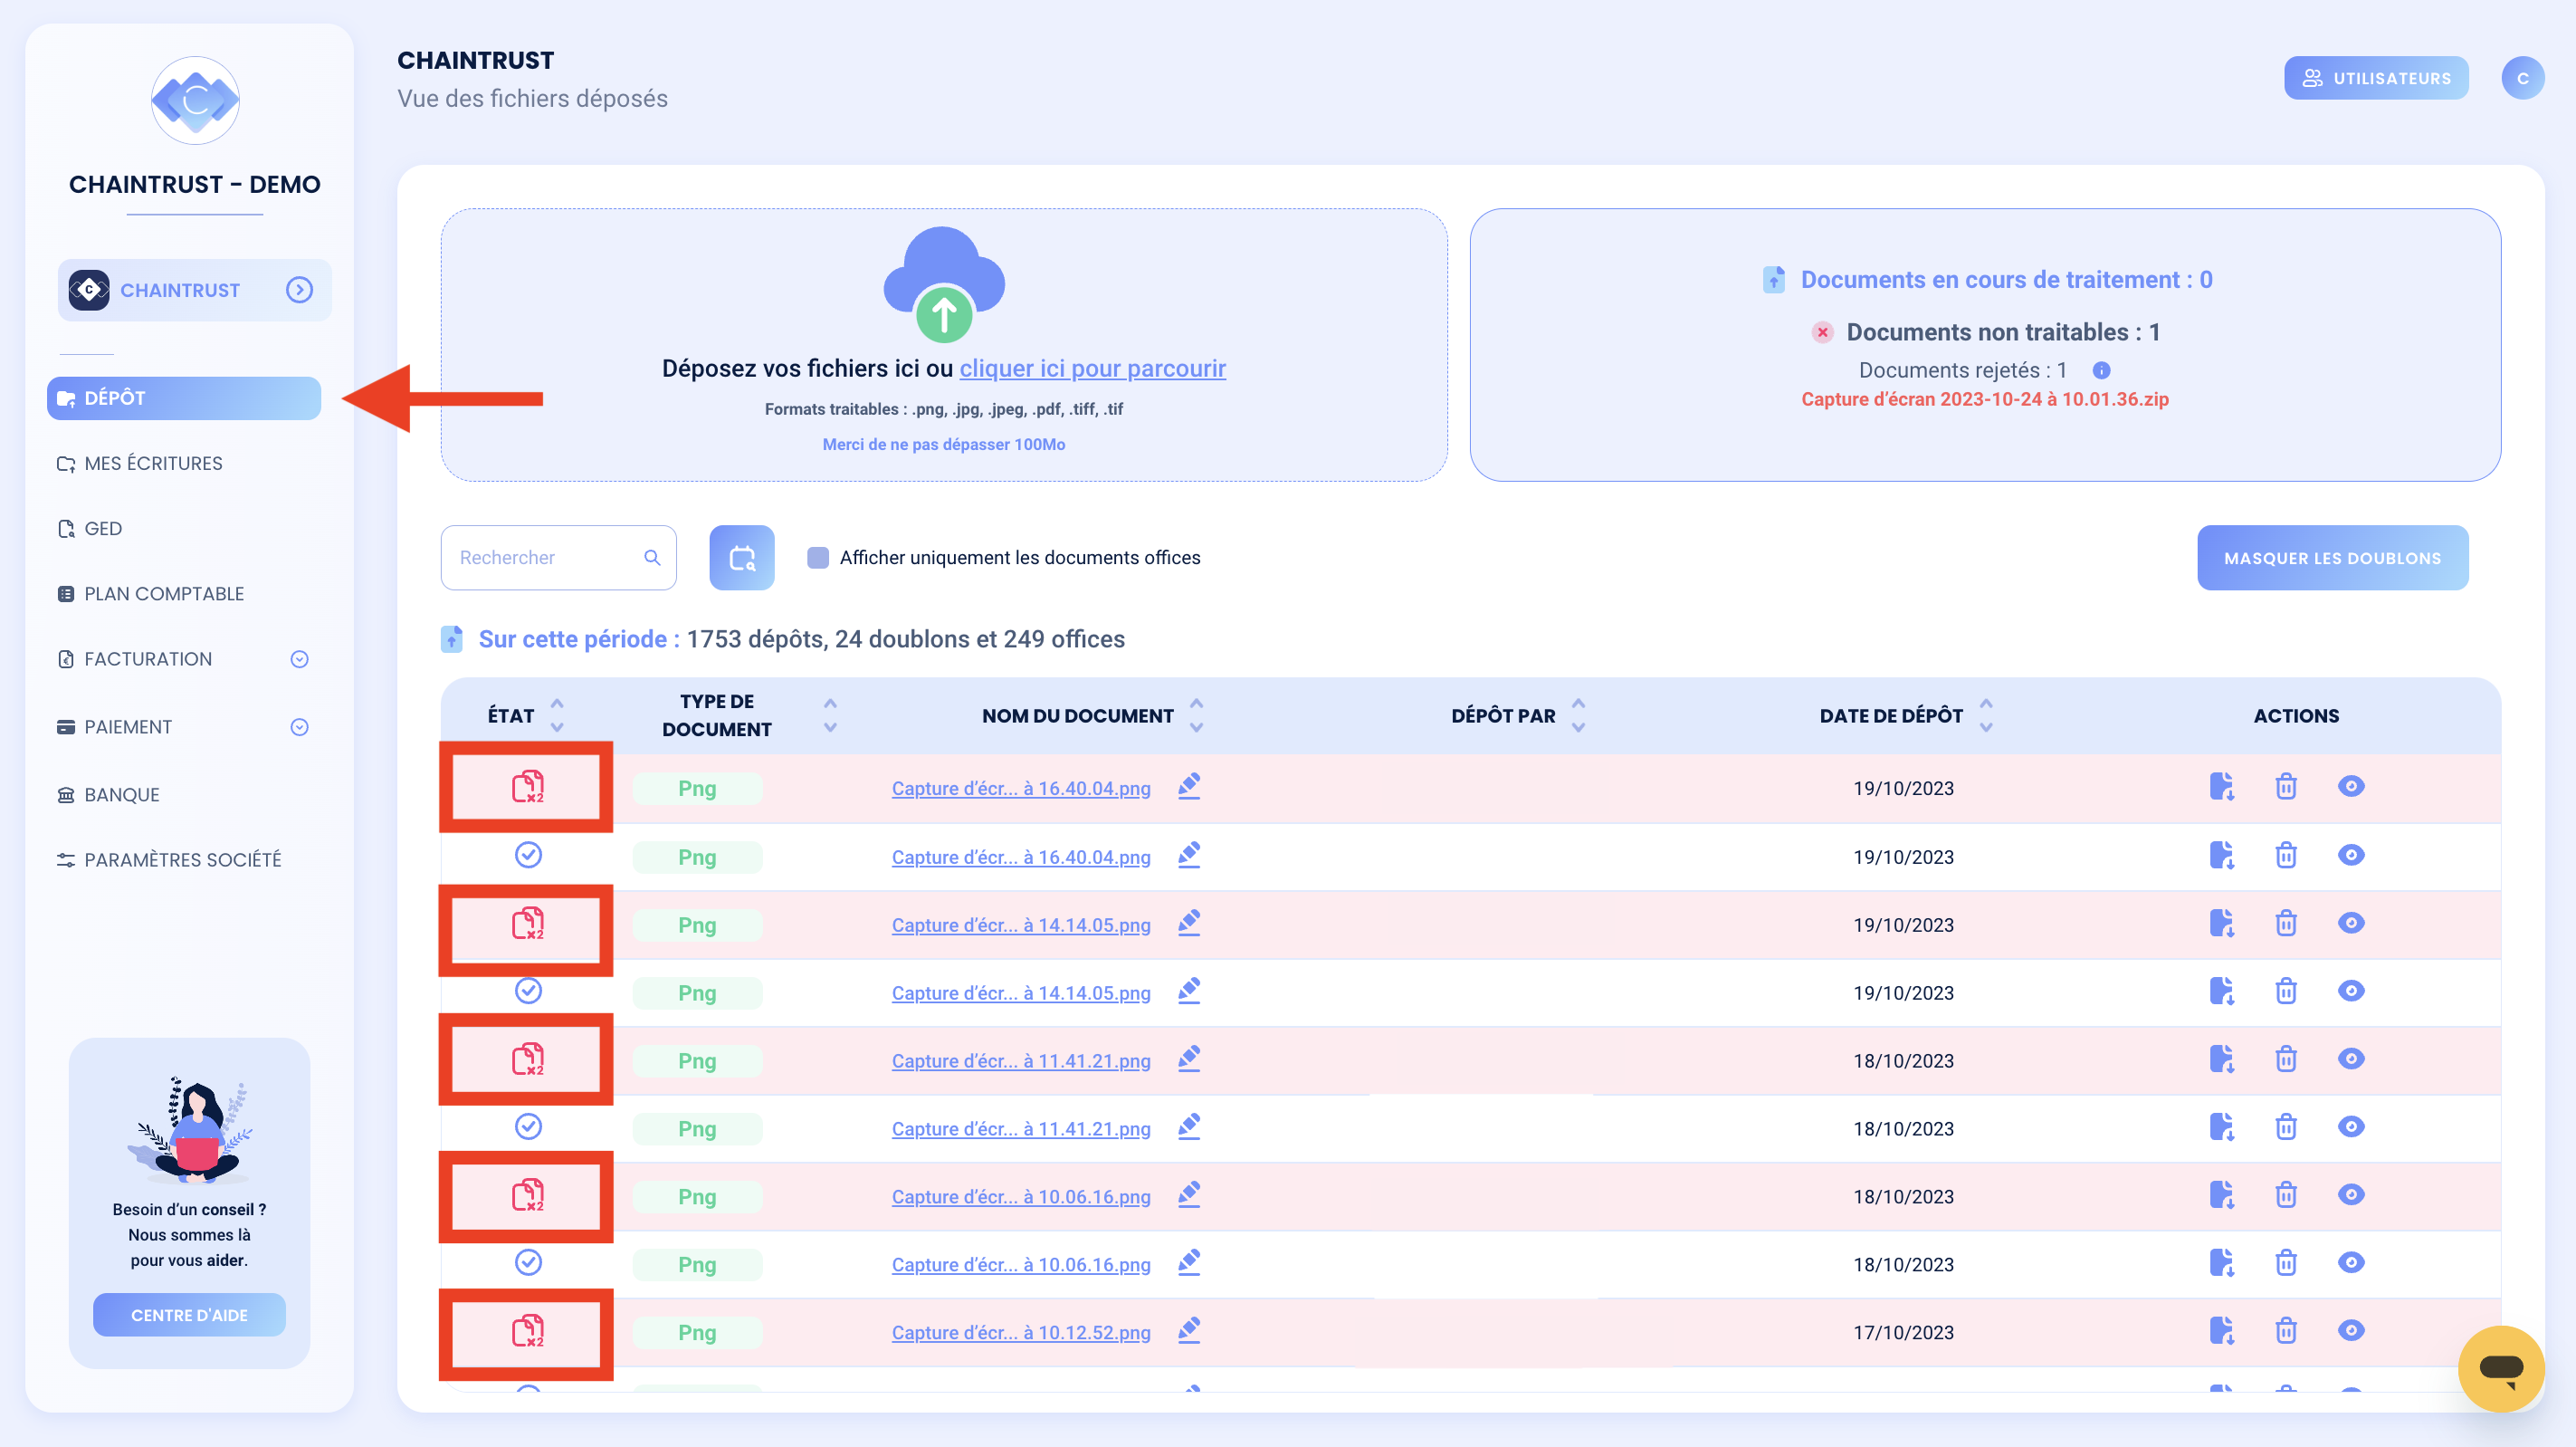Open the chat support bubble
This screenshot has width=2576, height=1447.
pyautogui.click(x=2500, y=1368)
